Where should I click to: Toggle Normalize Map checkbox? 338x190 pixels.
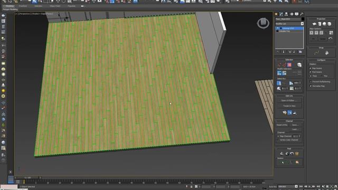311,86
